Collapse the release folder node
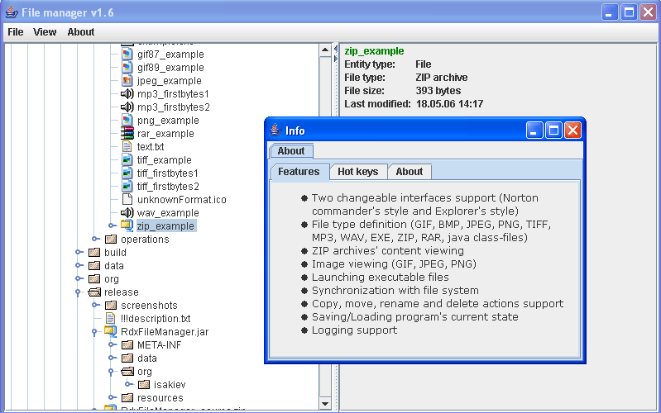 78,292
